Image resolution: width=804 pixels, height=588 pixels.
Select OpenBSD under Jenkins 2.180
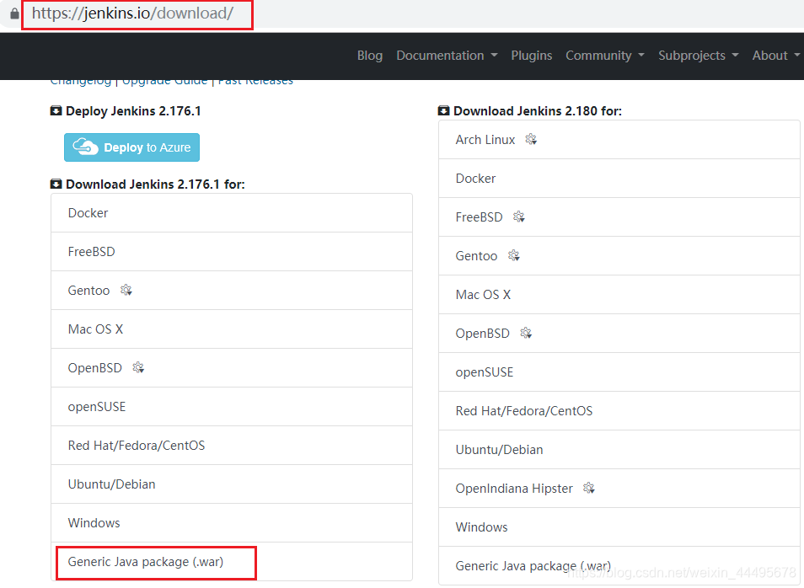(619, 334)
